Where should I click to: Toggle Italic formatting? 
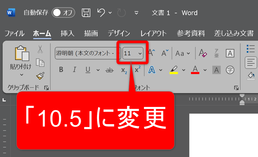pyautogui.click(x=74, y=70)
